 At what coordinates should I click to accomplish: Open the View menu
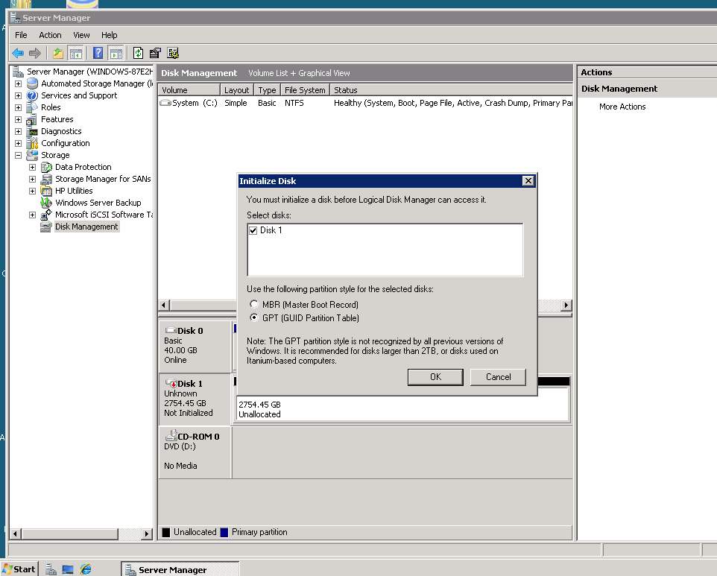point(81,35)
